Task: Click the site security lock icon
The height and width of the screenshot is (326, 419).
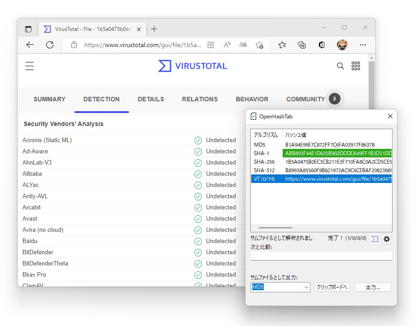Action: pos(74,45)
